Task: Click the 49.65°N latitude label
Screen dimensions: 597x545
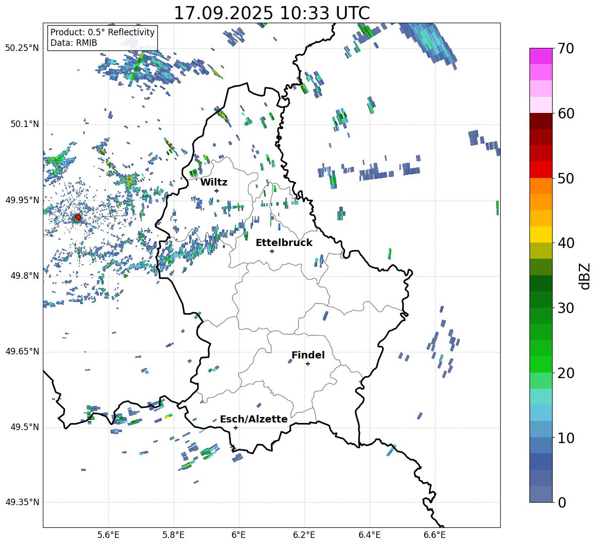Action: (22, 351)
